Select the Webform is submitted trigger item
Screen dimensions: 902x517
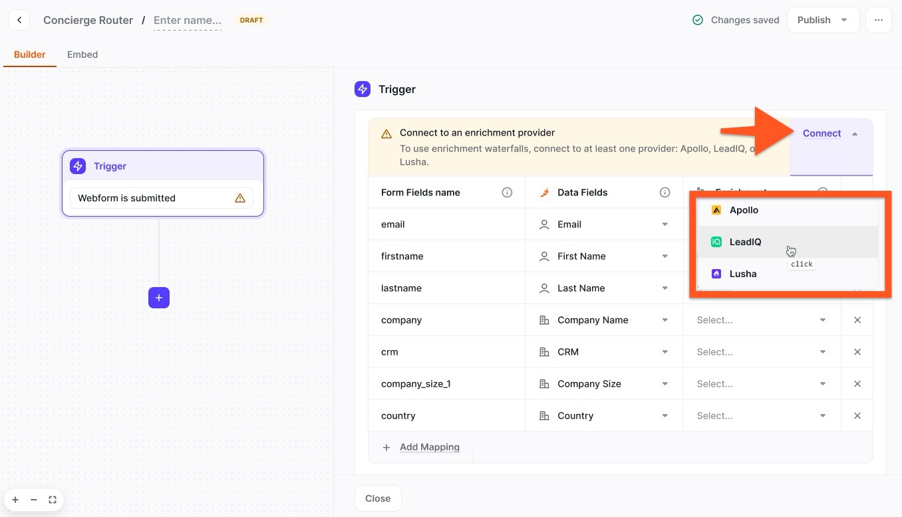pos(162,198)
